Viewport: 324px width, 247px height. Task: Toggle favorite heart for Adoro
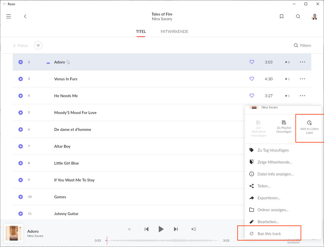tap(252, 62)
